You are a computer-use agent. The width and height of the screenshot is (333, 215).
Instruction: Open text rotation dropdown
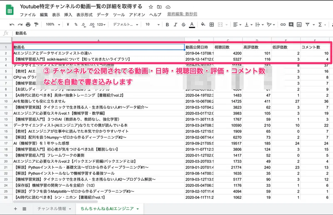click(271, 24)
